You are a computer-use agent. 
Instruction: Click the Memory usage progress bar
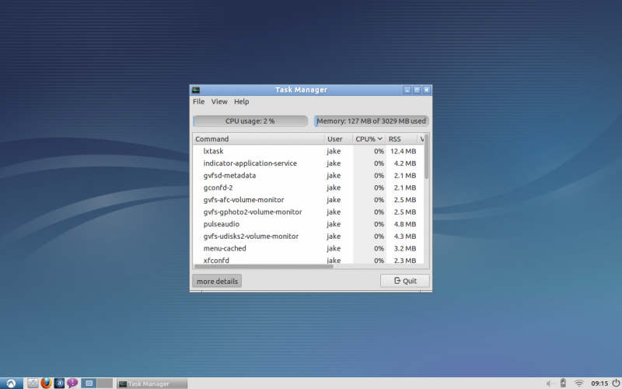[x=372, y=121]
